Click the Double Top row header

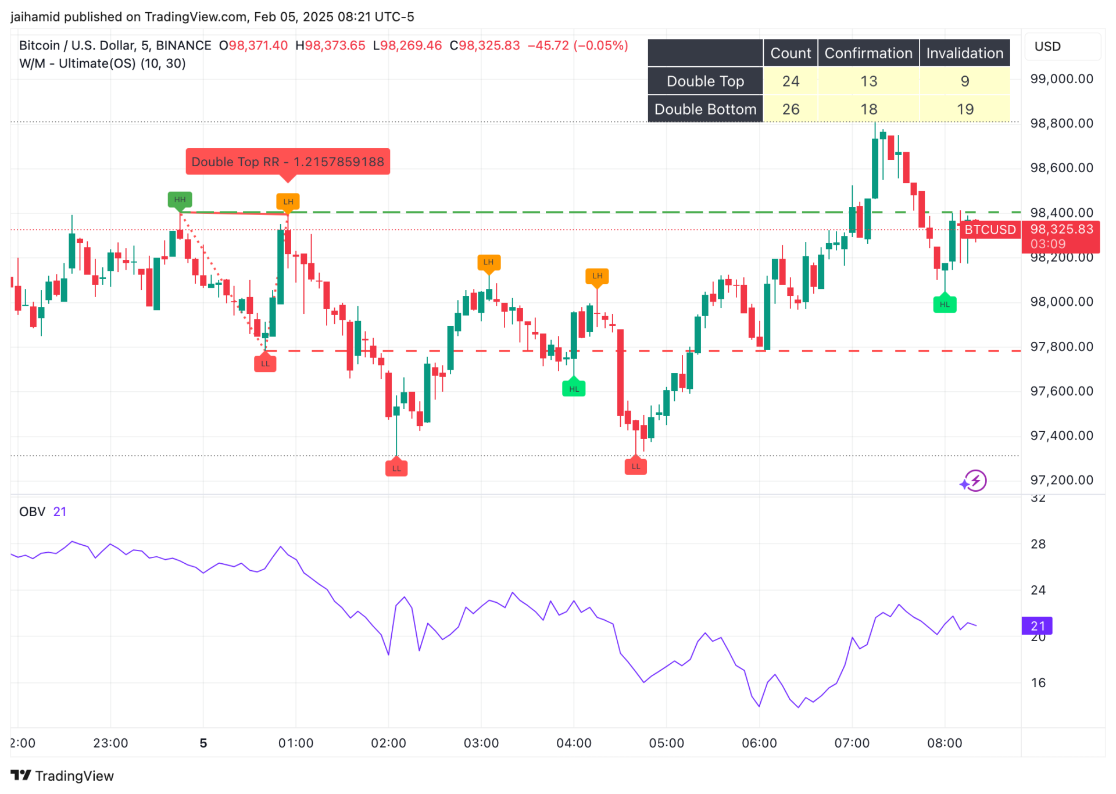(x=705, y=81)
